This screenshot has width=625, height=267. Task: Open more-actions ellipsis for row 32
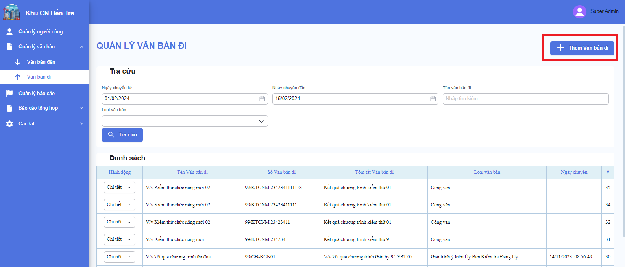pyautogui.click(x=130, y=222)
